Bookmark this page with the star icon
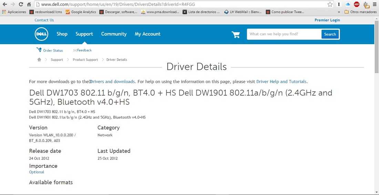379x195 pixels. pyautogui.click(x=330, y=4)
